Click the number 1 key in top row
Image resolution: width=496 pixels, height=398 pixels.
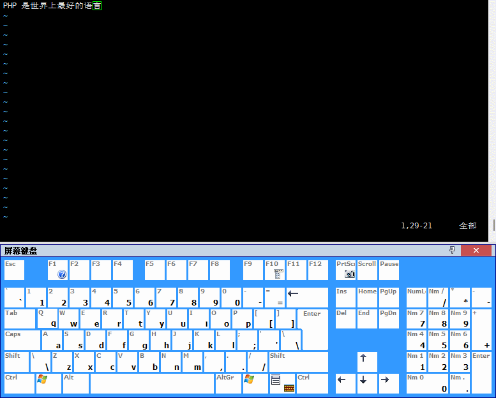(x=36, y=297)
